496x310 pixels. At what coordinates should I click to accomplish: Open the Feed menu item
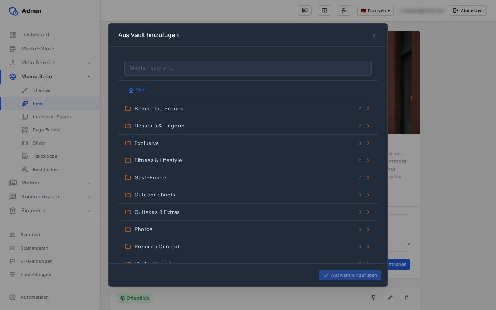tap(50, 103)
